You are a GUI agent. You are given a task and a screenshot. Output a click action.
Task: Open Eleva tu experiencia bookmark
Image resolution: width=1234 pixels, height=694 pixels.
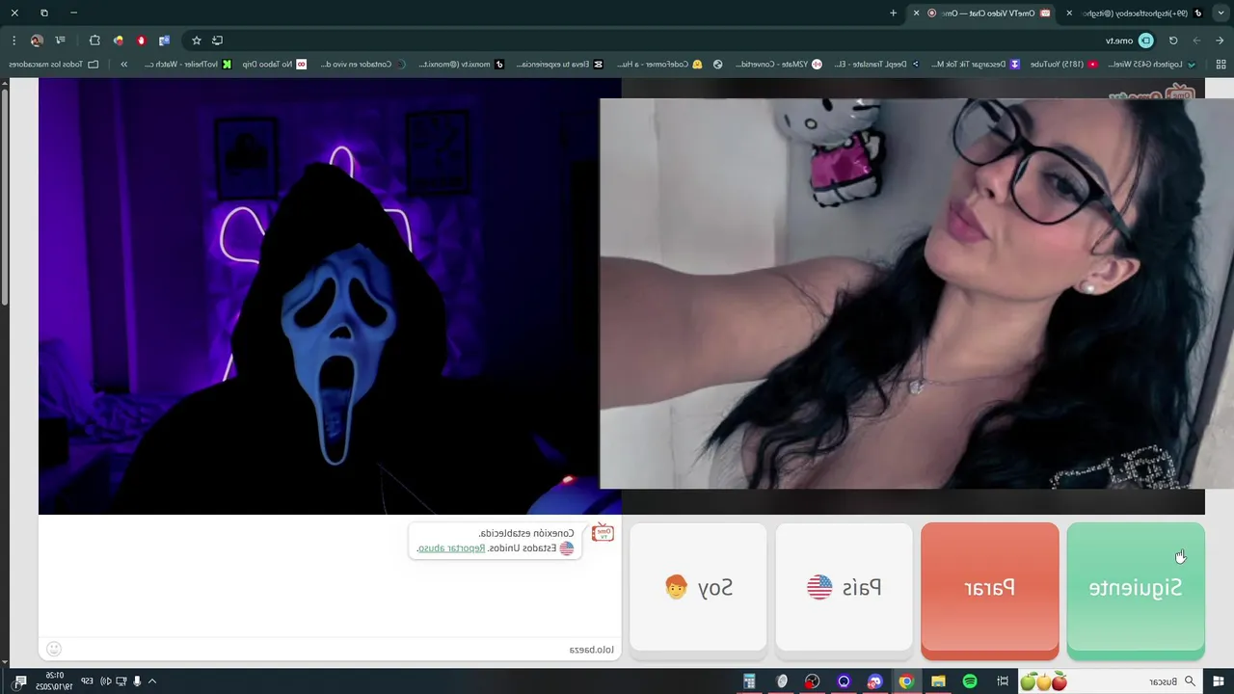559,65
